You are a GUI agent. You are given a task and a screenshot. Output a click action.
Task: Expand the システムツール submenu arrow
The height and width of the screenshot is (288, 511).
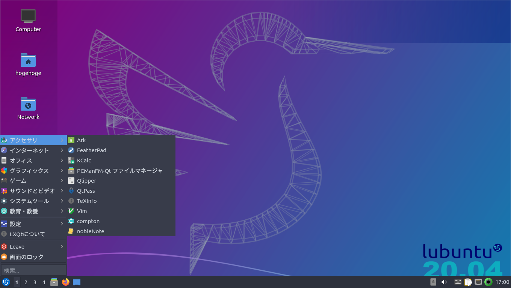point(62,201)
